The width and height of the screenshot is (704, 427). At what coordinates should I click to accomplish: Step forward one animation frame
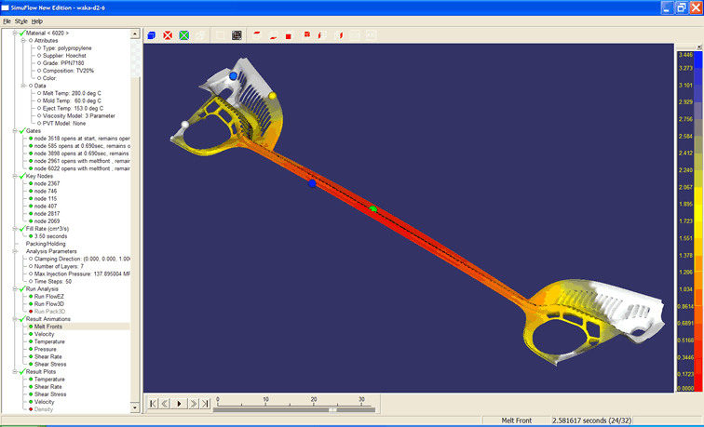193,403
